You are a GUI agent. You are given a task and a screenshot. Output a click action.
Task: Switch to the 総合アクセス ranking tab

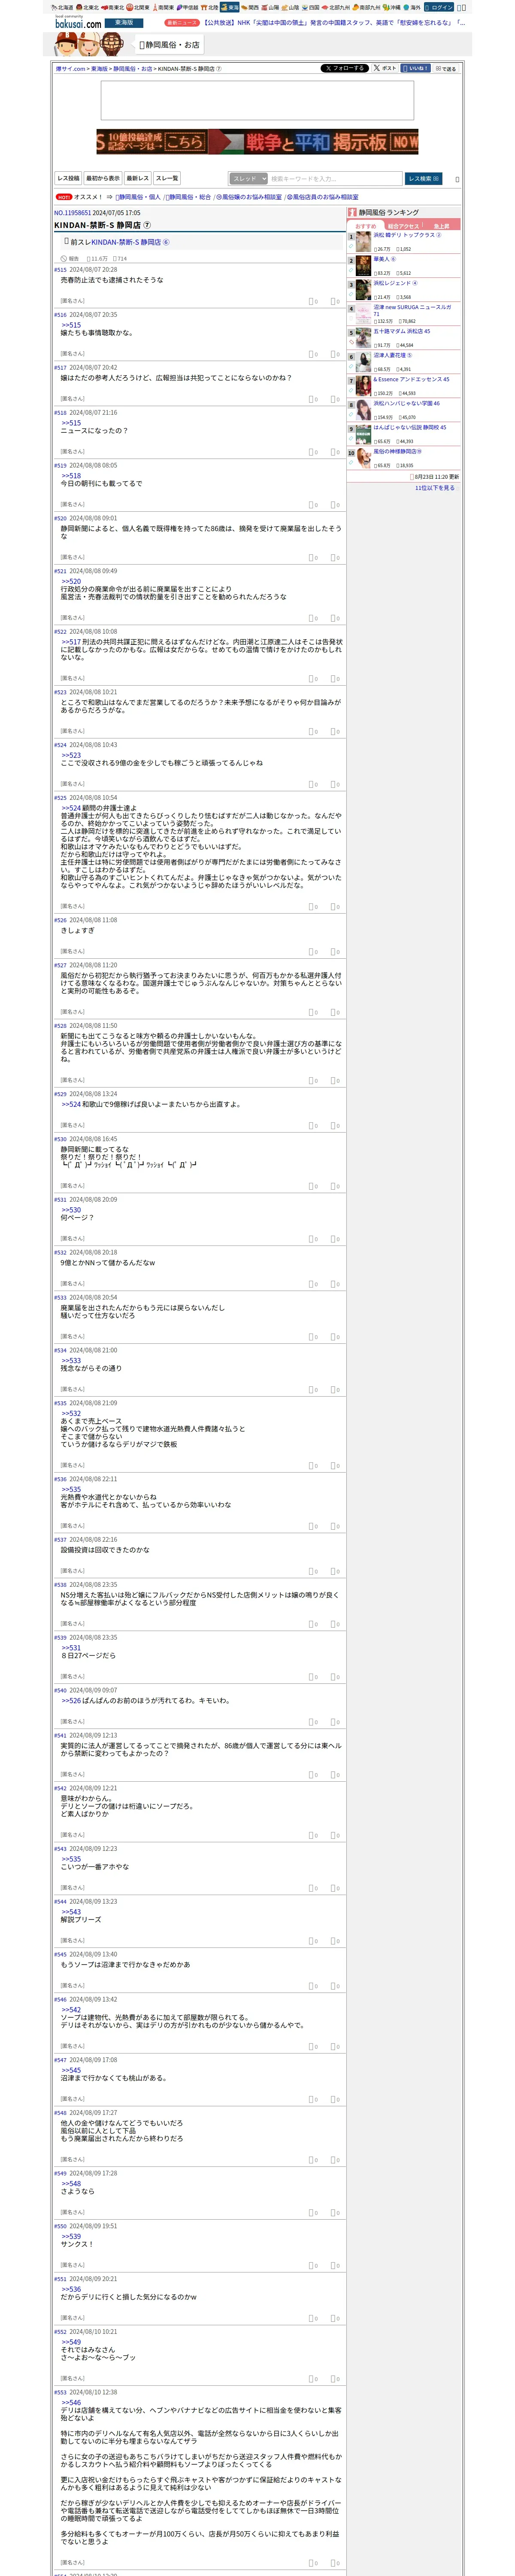pyautogui.click(x=403, y=226)
